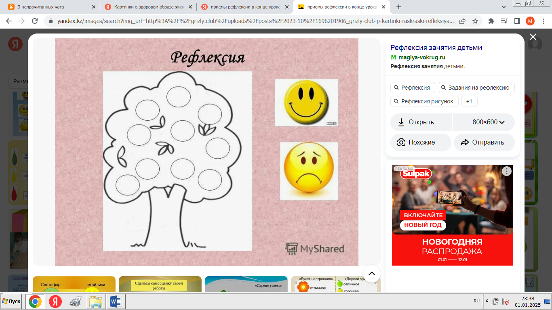This screenshot has height=310, width=552.
Task: Click the share page icon in address bar
Action: 462,21
